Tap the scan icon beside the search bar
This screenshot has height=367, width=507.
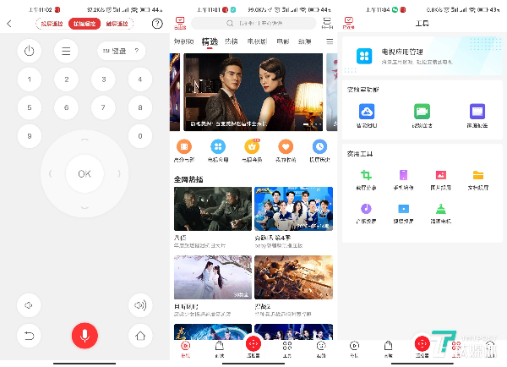tap(327, 23)
